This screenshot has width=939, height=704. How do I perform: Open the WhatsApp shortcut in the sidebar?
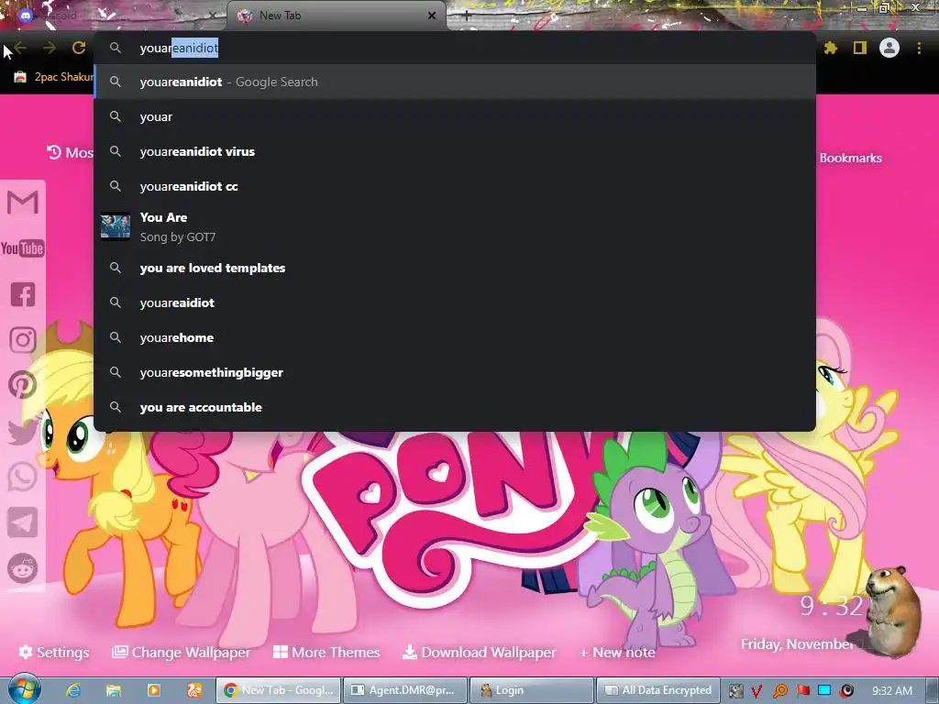[x=23, y=477]
